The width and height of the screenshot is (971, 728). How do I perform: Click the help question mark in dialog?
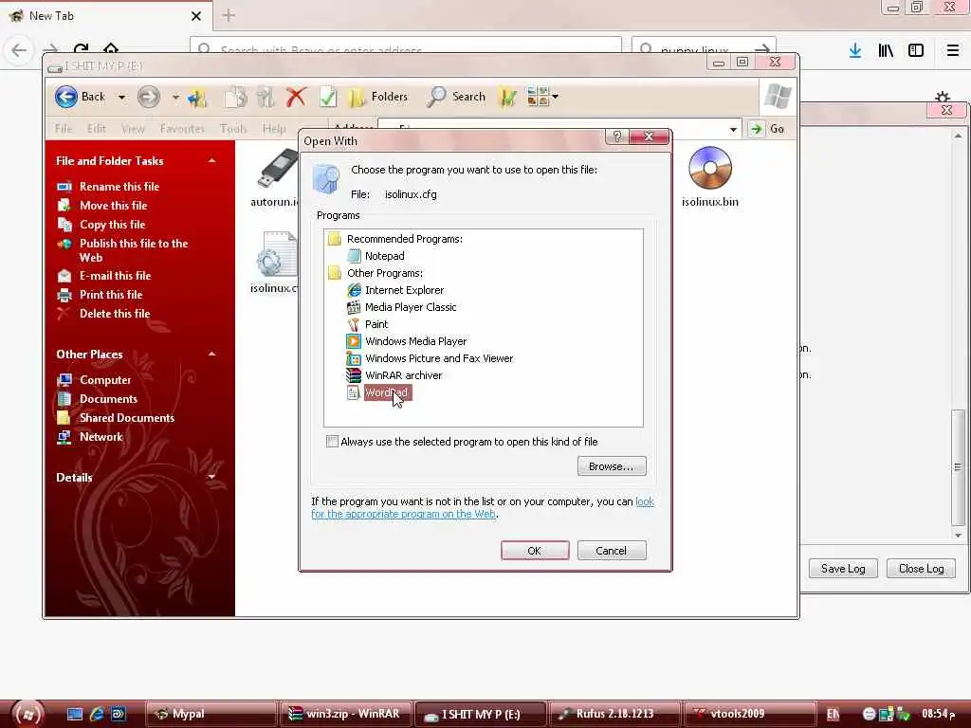point(616,136)
